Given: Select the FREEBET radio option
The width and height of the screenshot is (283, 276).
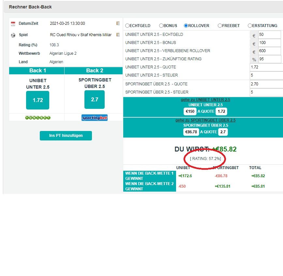Looking at the screenshot, I should pyautogui.click(x=220, y=26).
